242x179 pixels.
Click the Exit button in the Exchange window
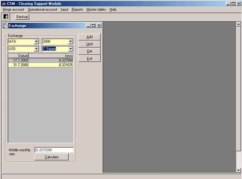(90, 58)
